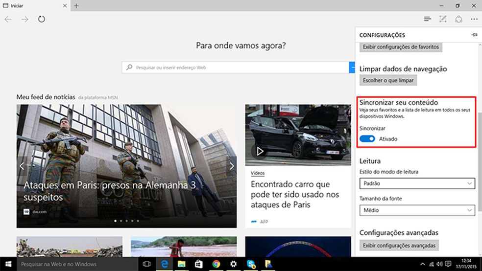Click the forward navigation arrow
The image size is (482, 271).
pyautogui.click(x=24, y=20)
